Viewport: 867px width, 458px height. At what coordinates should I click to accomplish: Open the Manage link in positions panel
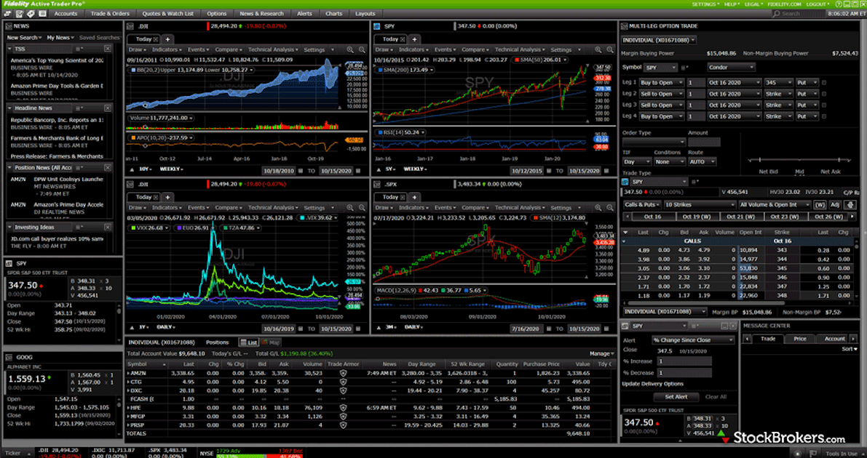601,353
